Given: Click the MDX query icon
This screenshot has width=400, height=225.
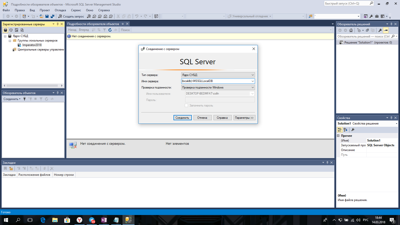Looking at the screenshot, I should click(94, 16).
